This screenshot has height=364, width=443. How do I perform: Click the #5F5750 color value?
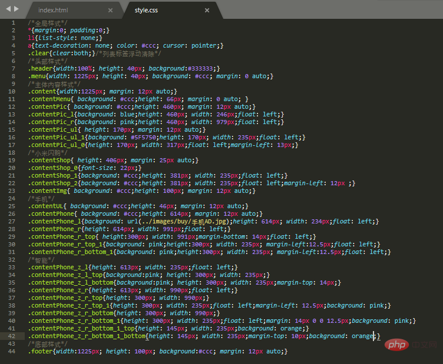click(x=143, y=138)
